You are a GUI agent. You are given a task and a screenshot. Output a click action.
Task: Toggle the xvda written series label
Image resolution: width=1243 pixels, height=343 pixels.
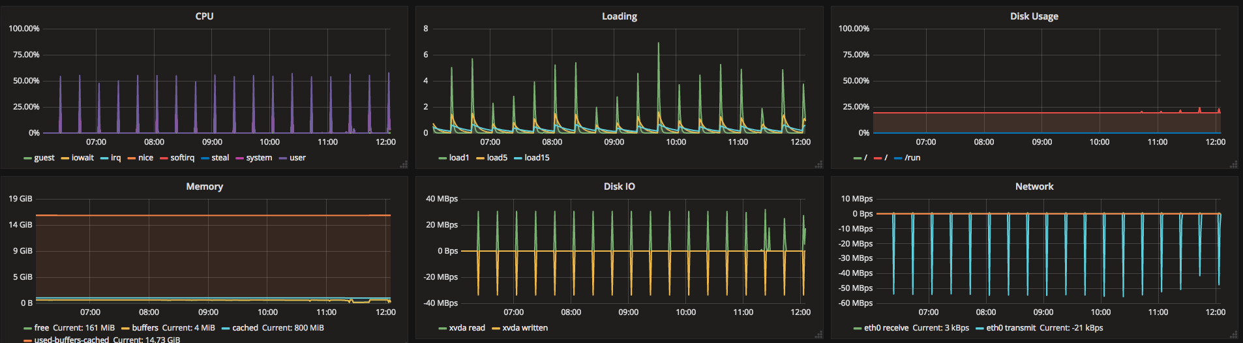pyautogui.click(x=524, y=328)
